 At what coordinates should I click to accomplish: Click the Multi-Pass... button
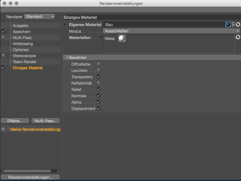pyautogui.click(x=46, y=121)
